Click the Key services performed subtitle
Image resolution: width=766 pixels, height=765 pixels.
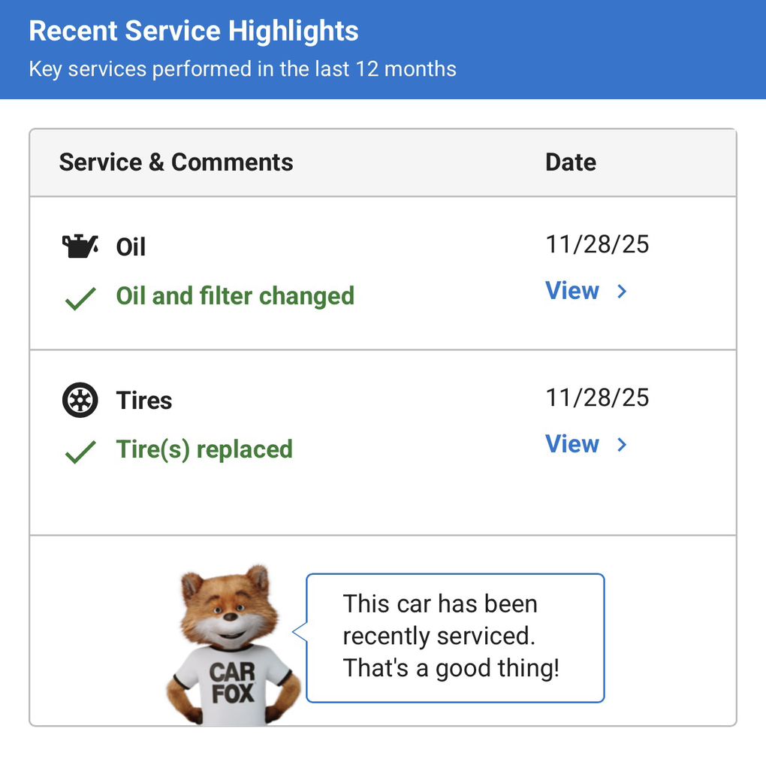(x=243, y=69)
